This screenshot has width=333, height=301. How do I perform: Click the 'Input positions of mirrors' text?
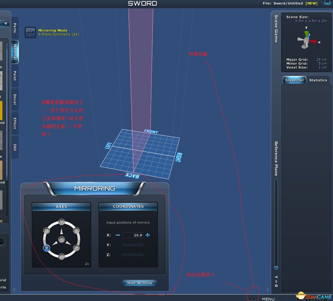pos(128,222)
